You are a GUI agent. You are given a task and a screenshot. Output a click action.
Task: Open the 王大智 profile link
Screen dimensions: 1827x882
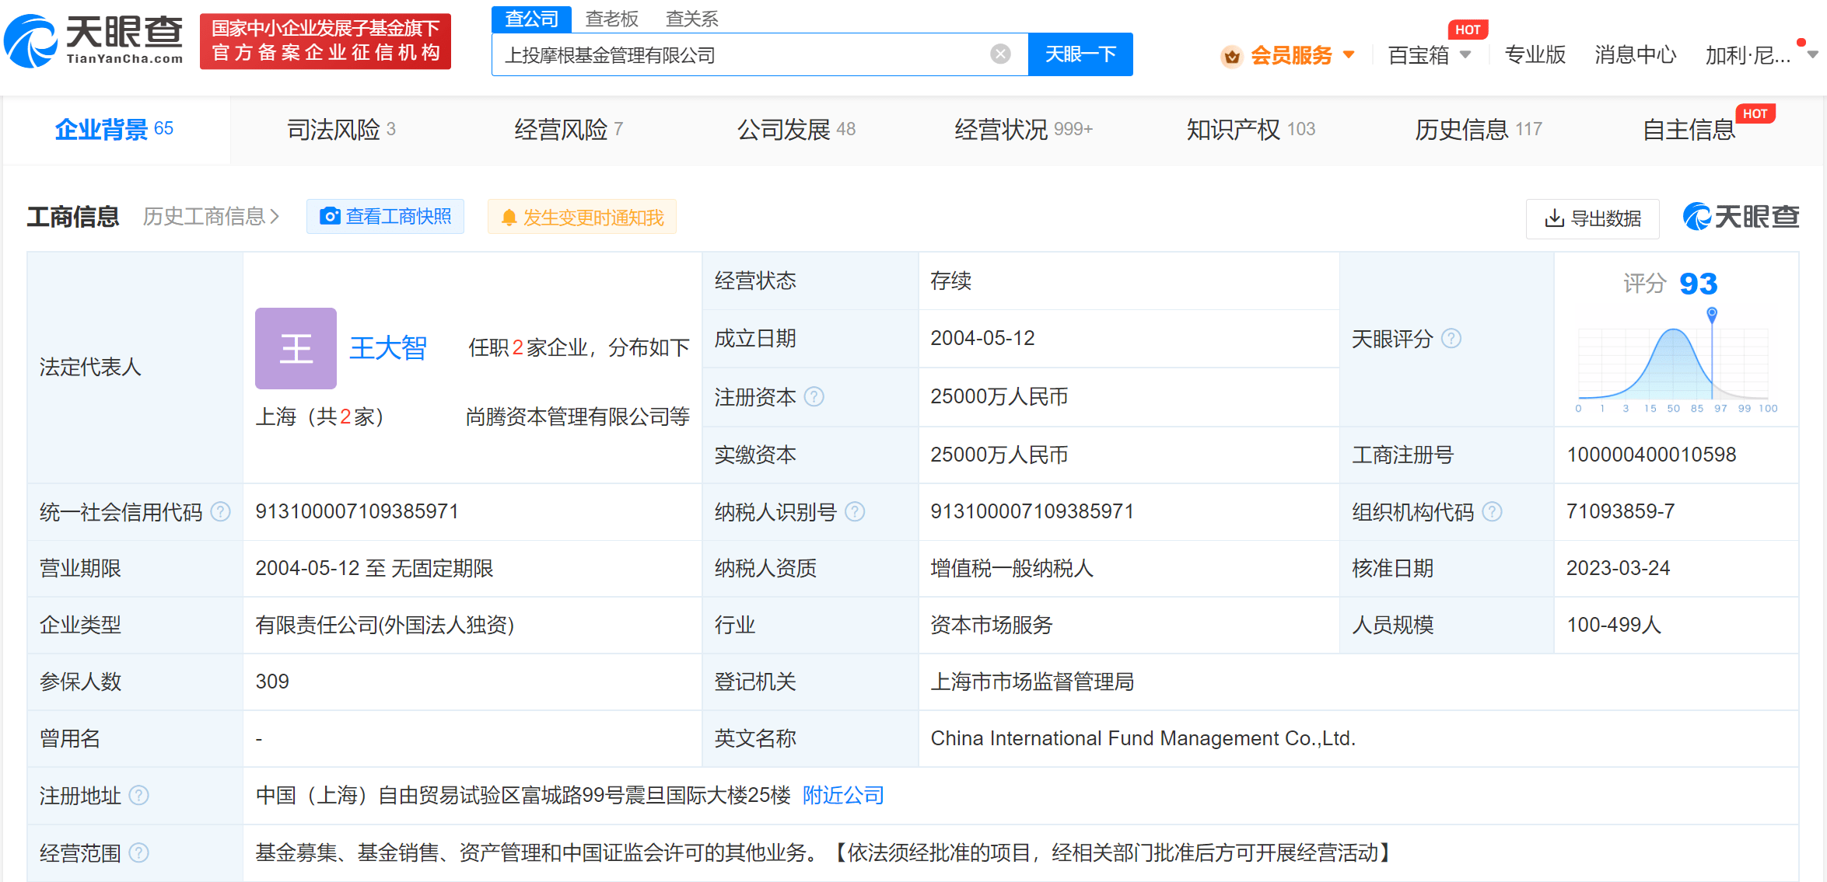388,348
